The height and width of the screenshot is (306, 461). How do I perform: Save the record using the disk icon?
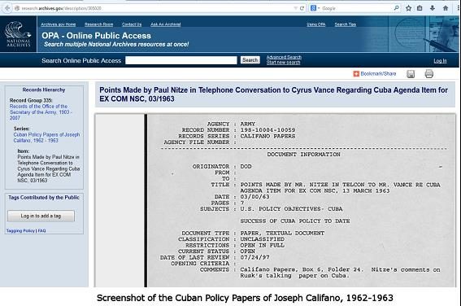pyautogui.click(x=411, y=74)
